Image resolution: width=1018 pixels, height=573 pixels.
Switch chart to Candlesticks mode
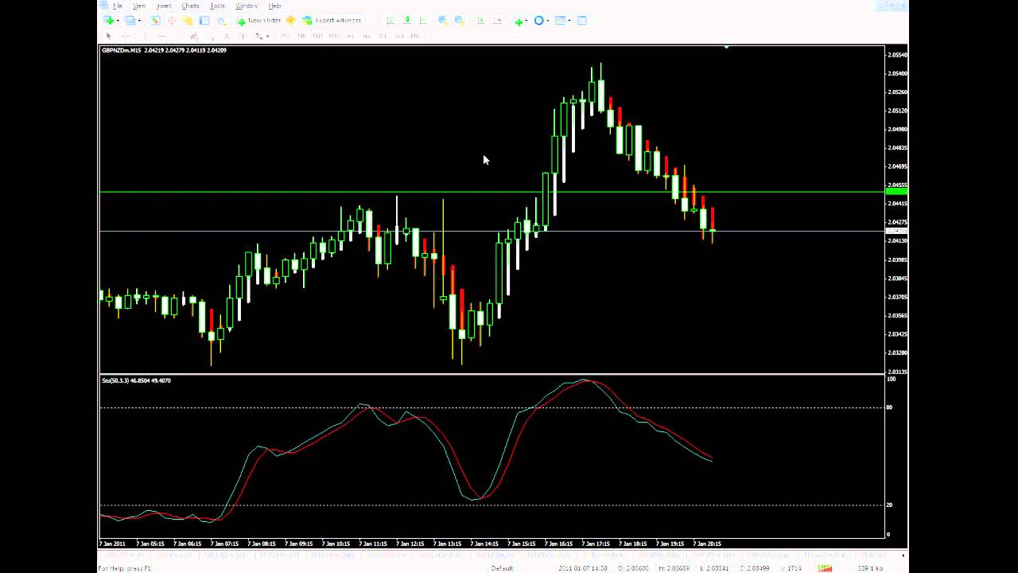tap(406, 20)
